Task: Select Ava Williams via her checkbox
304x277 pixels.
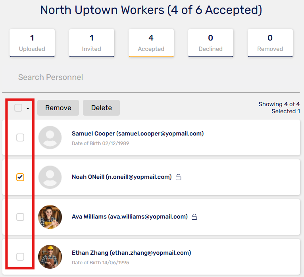Action: click(20, 217)
